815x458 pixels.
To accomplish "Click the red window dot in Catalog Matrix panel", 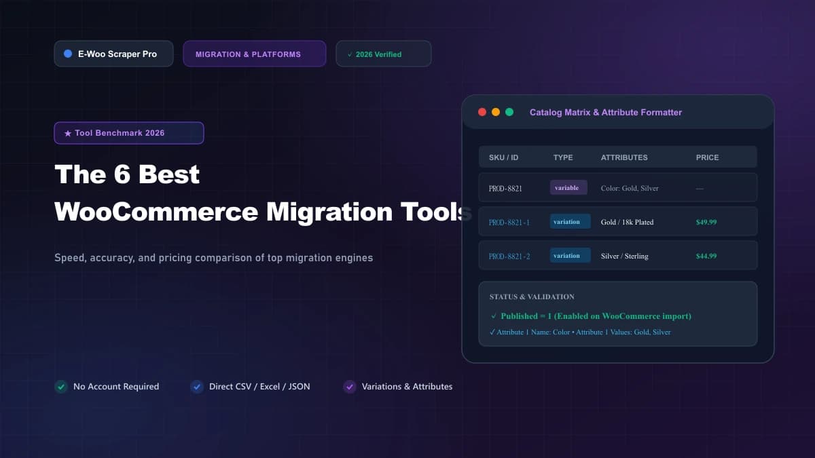I will point(482,112).
